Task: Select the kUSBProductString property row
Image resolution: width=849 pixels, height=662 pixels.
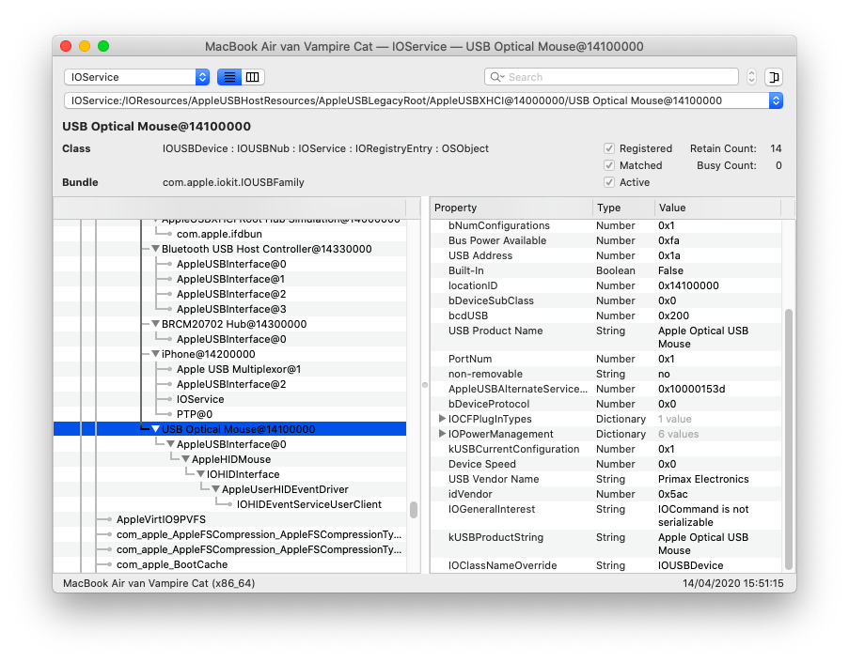Action: point(606,544)
